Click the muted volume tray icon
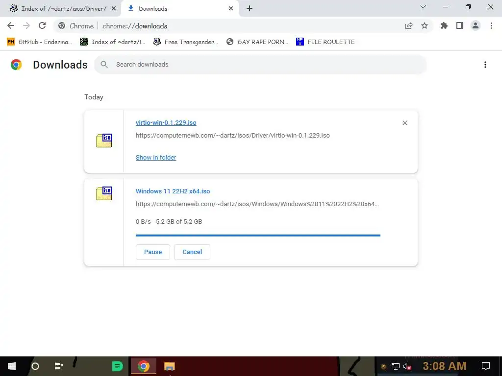The image size is (502, 376). (407, 366)
